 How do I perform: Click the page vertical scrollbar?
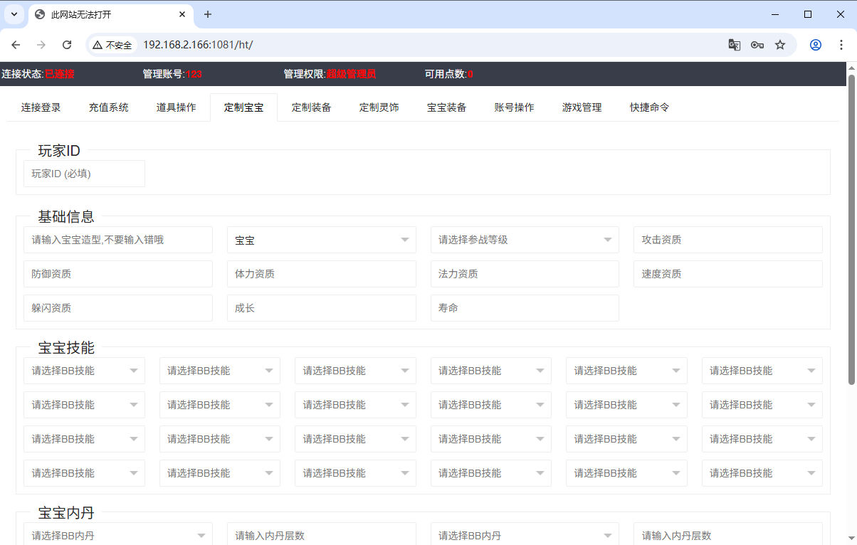tap(851, 228)
